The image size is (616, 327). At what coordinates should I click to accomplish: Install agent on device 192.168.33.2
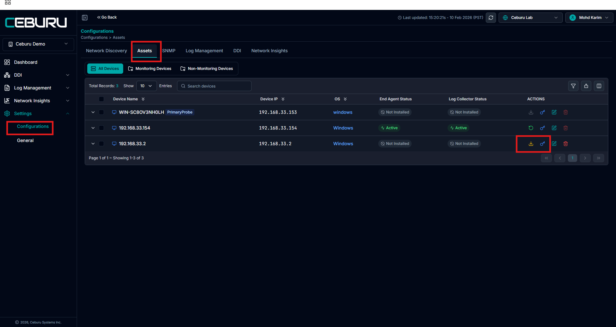tap(531, 144)
